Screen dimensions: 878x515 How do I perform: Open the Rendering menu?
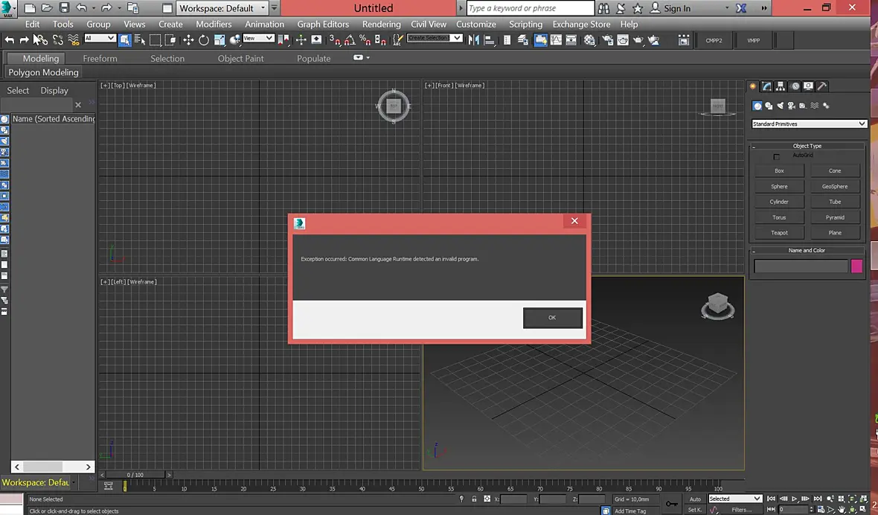pos(381,24)
